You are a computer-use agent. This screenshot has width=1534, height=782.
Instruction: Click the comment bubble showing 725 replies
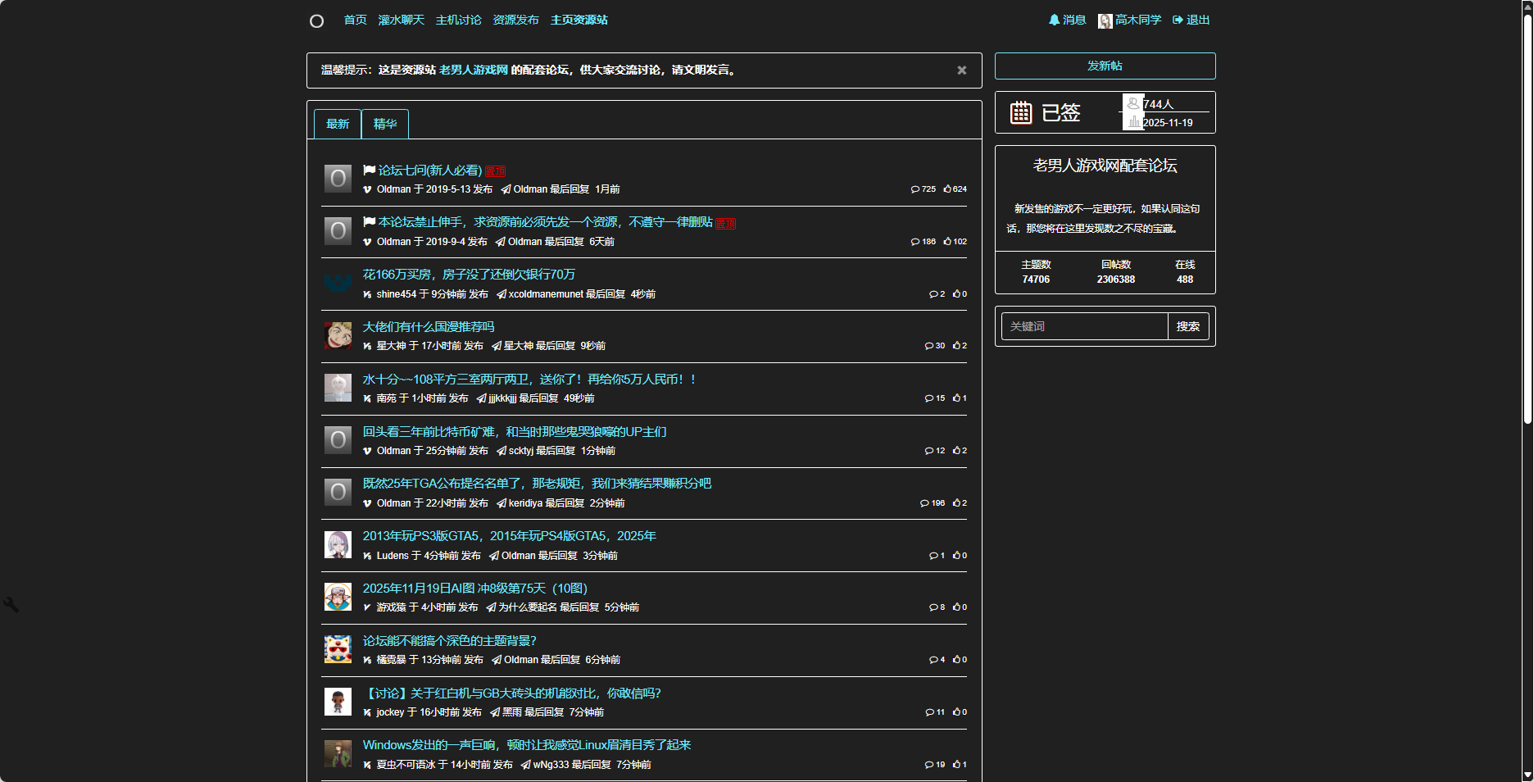point(917,189)
